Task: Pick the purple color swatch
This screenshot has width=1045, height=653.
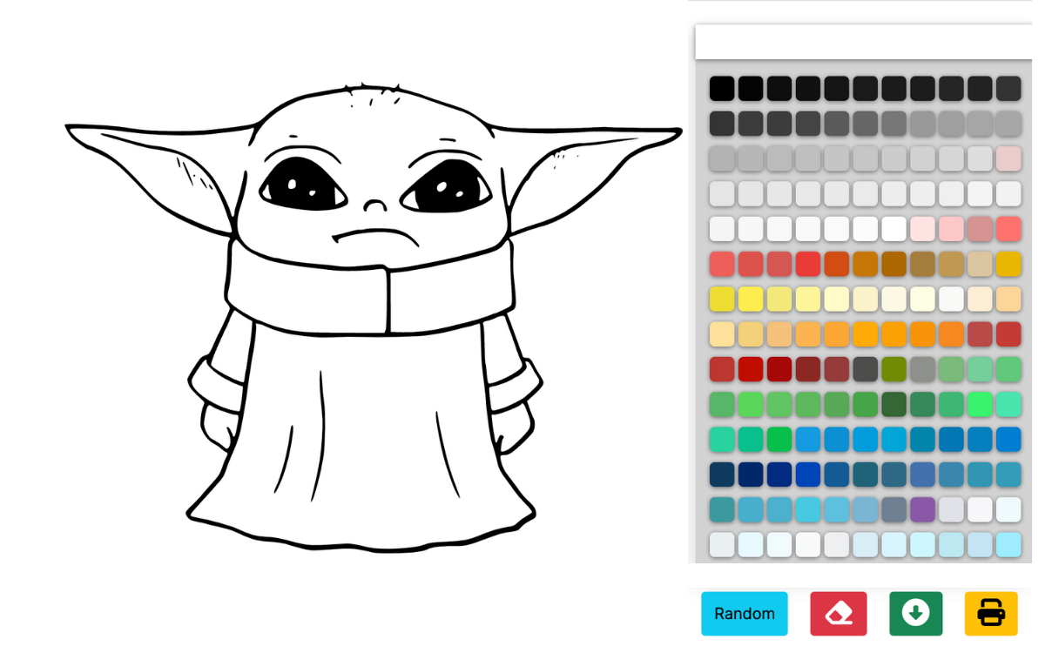Action: [x=922, y=509]
